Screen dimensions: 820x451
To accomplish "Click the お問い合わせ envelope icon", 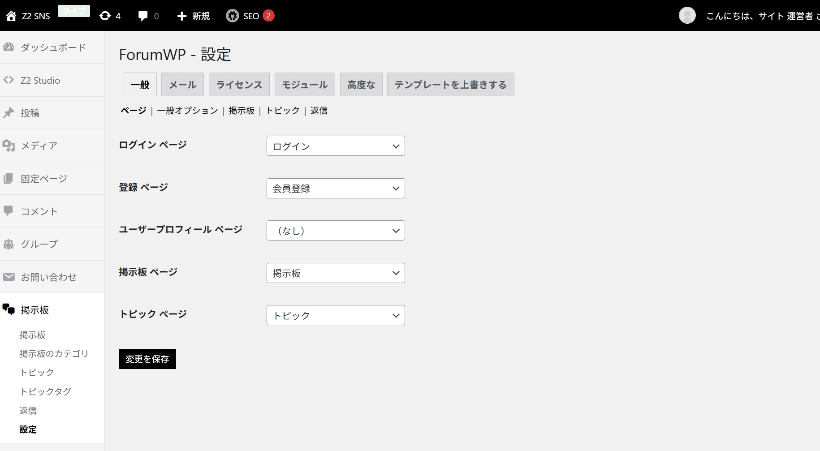I will pos(9,277).
